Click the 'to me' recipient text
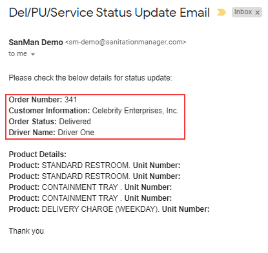This screenshot has height=253, width=268. click(17, 53)
